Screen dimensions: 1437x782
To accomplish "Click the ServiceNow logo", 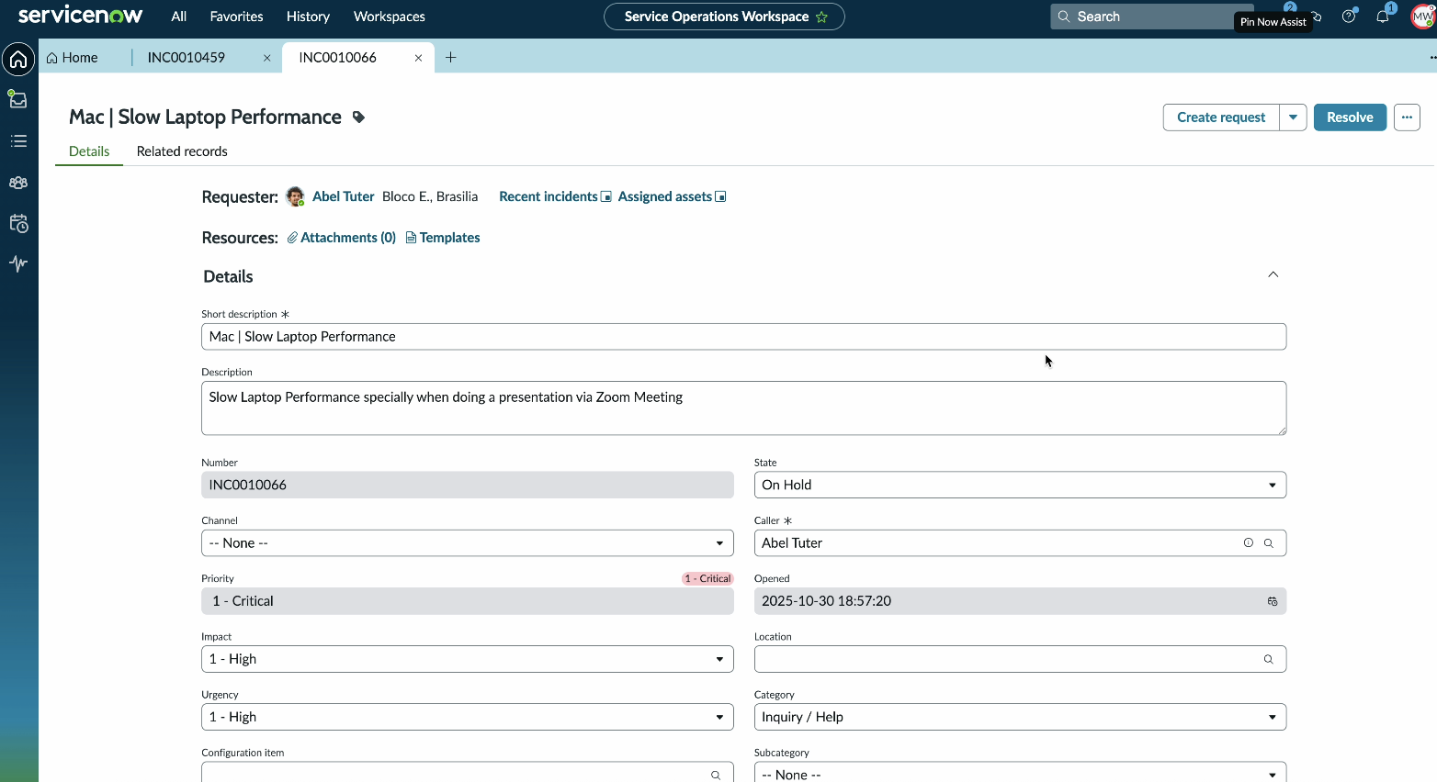I will click(x=81, y=16).
